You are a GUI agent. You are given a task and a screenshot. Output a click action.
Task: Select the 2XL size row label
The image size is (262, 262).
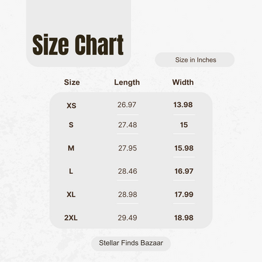point(71,218)
